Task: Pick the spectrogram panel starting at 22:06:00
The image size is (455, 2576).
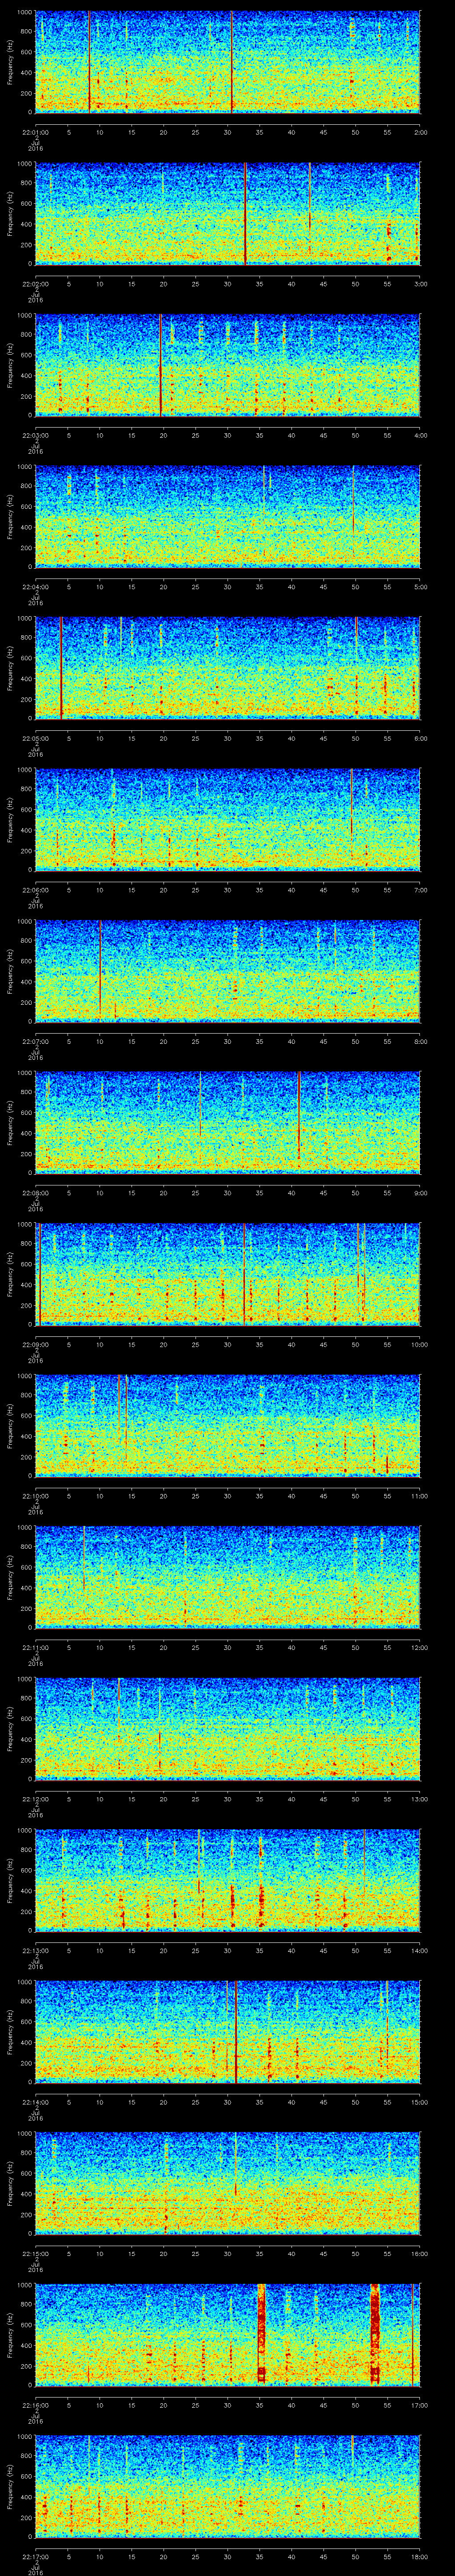Action: 228,820
